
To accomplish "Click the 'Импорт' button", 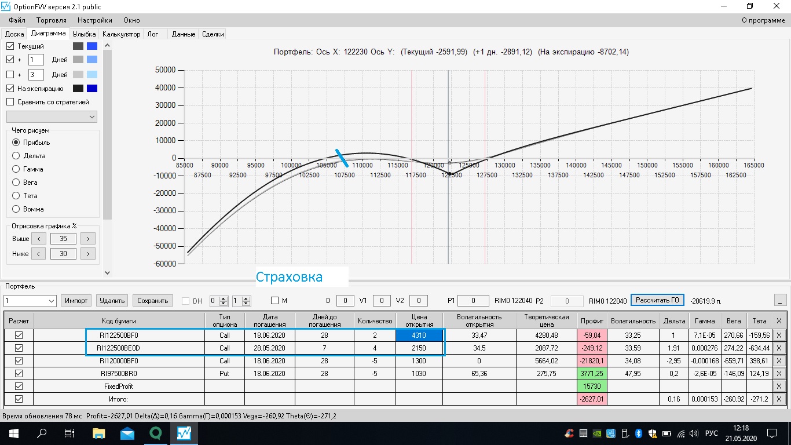I will pos(76,301).
